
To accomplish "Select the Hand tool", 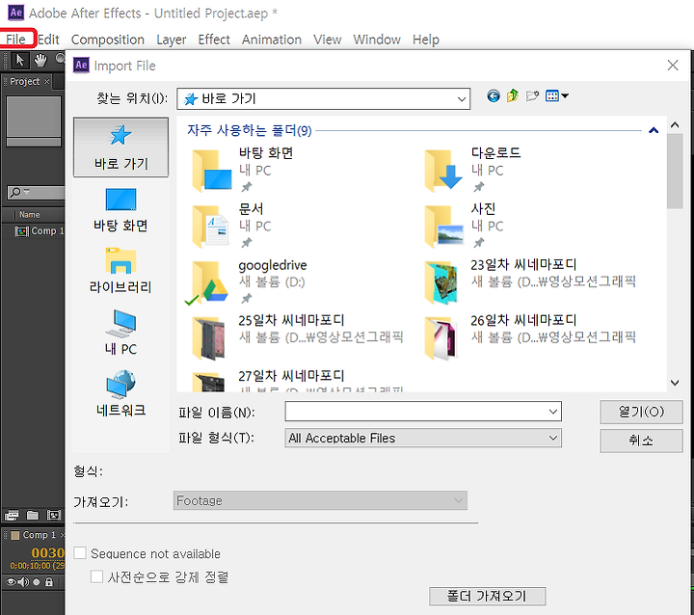I will pyautogui.click(x=40, y=60).
